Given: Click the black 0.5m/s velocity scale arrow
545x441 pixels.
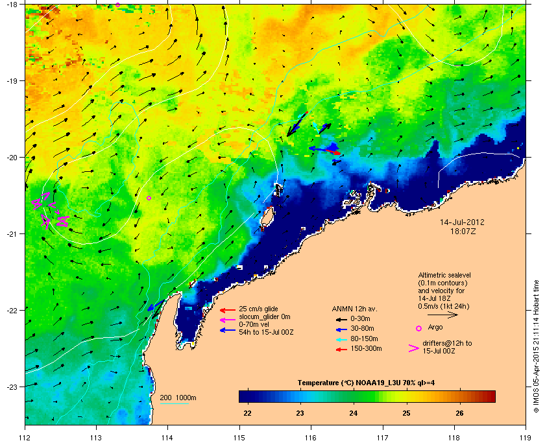Looking at the screenshot, I should pyautogui.click(x=442, y=315).
